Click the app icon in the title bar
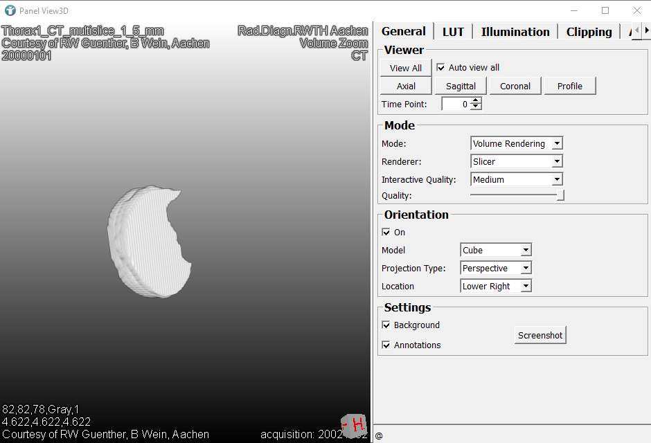The height and width of the screenshot is (443, 651). tap(10, 10)
